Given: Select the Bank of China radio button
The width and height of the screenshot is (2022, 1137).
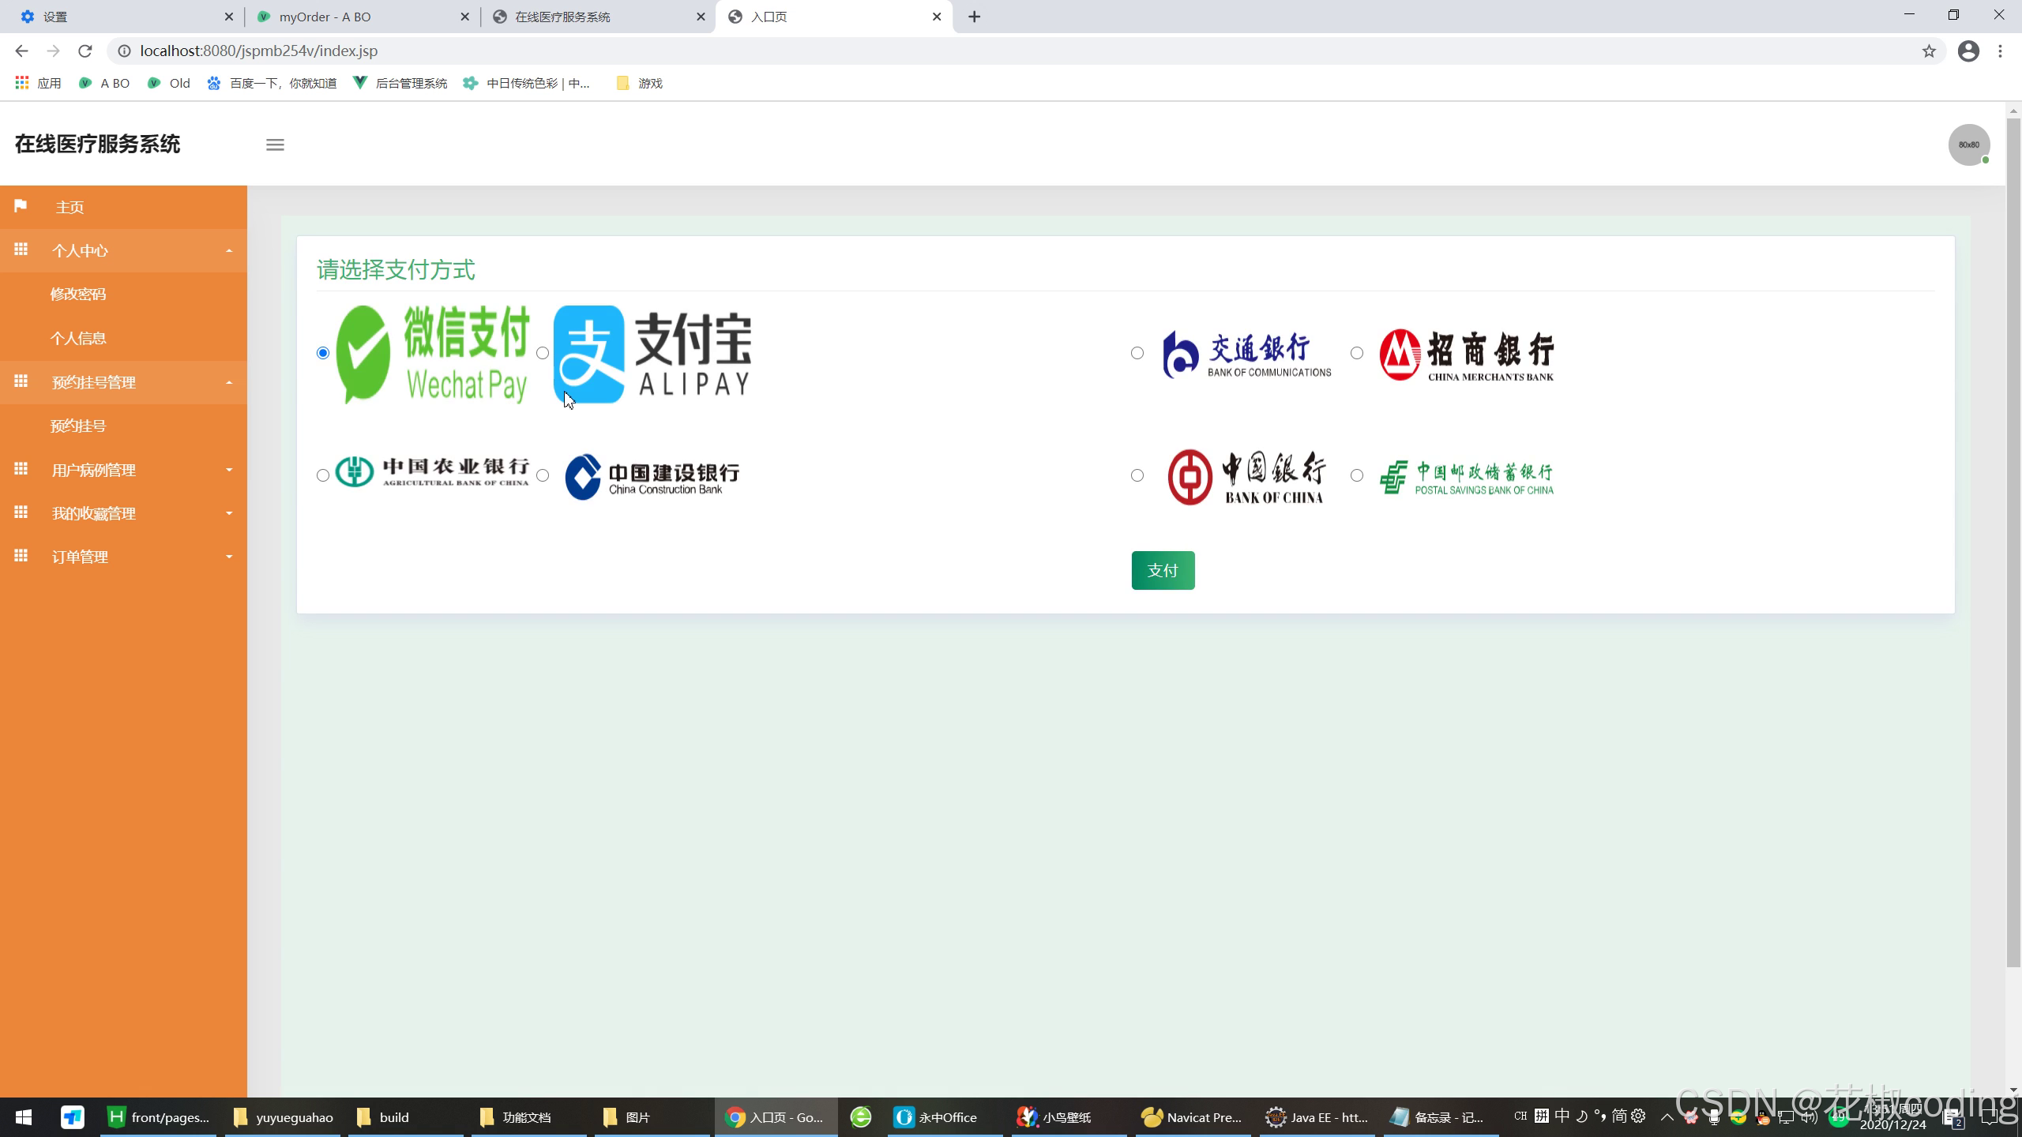Looking at the screenshot, I should [1137, 475].
